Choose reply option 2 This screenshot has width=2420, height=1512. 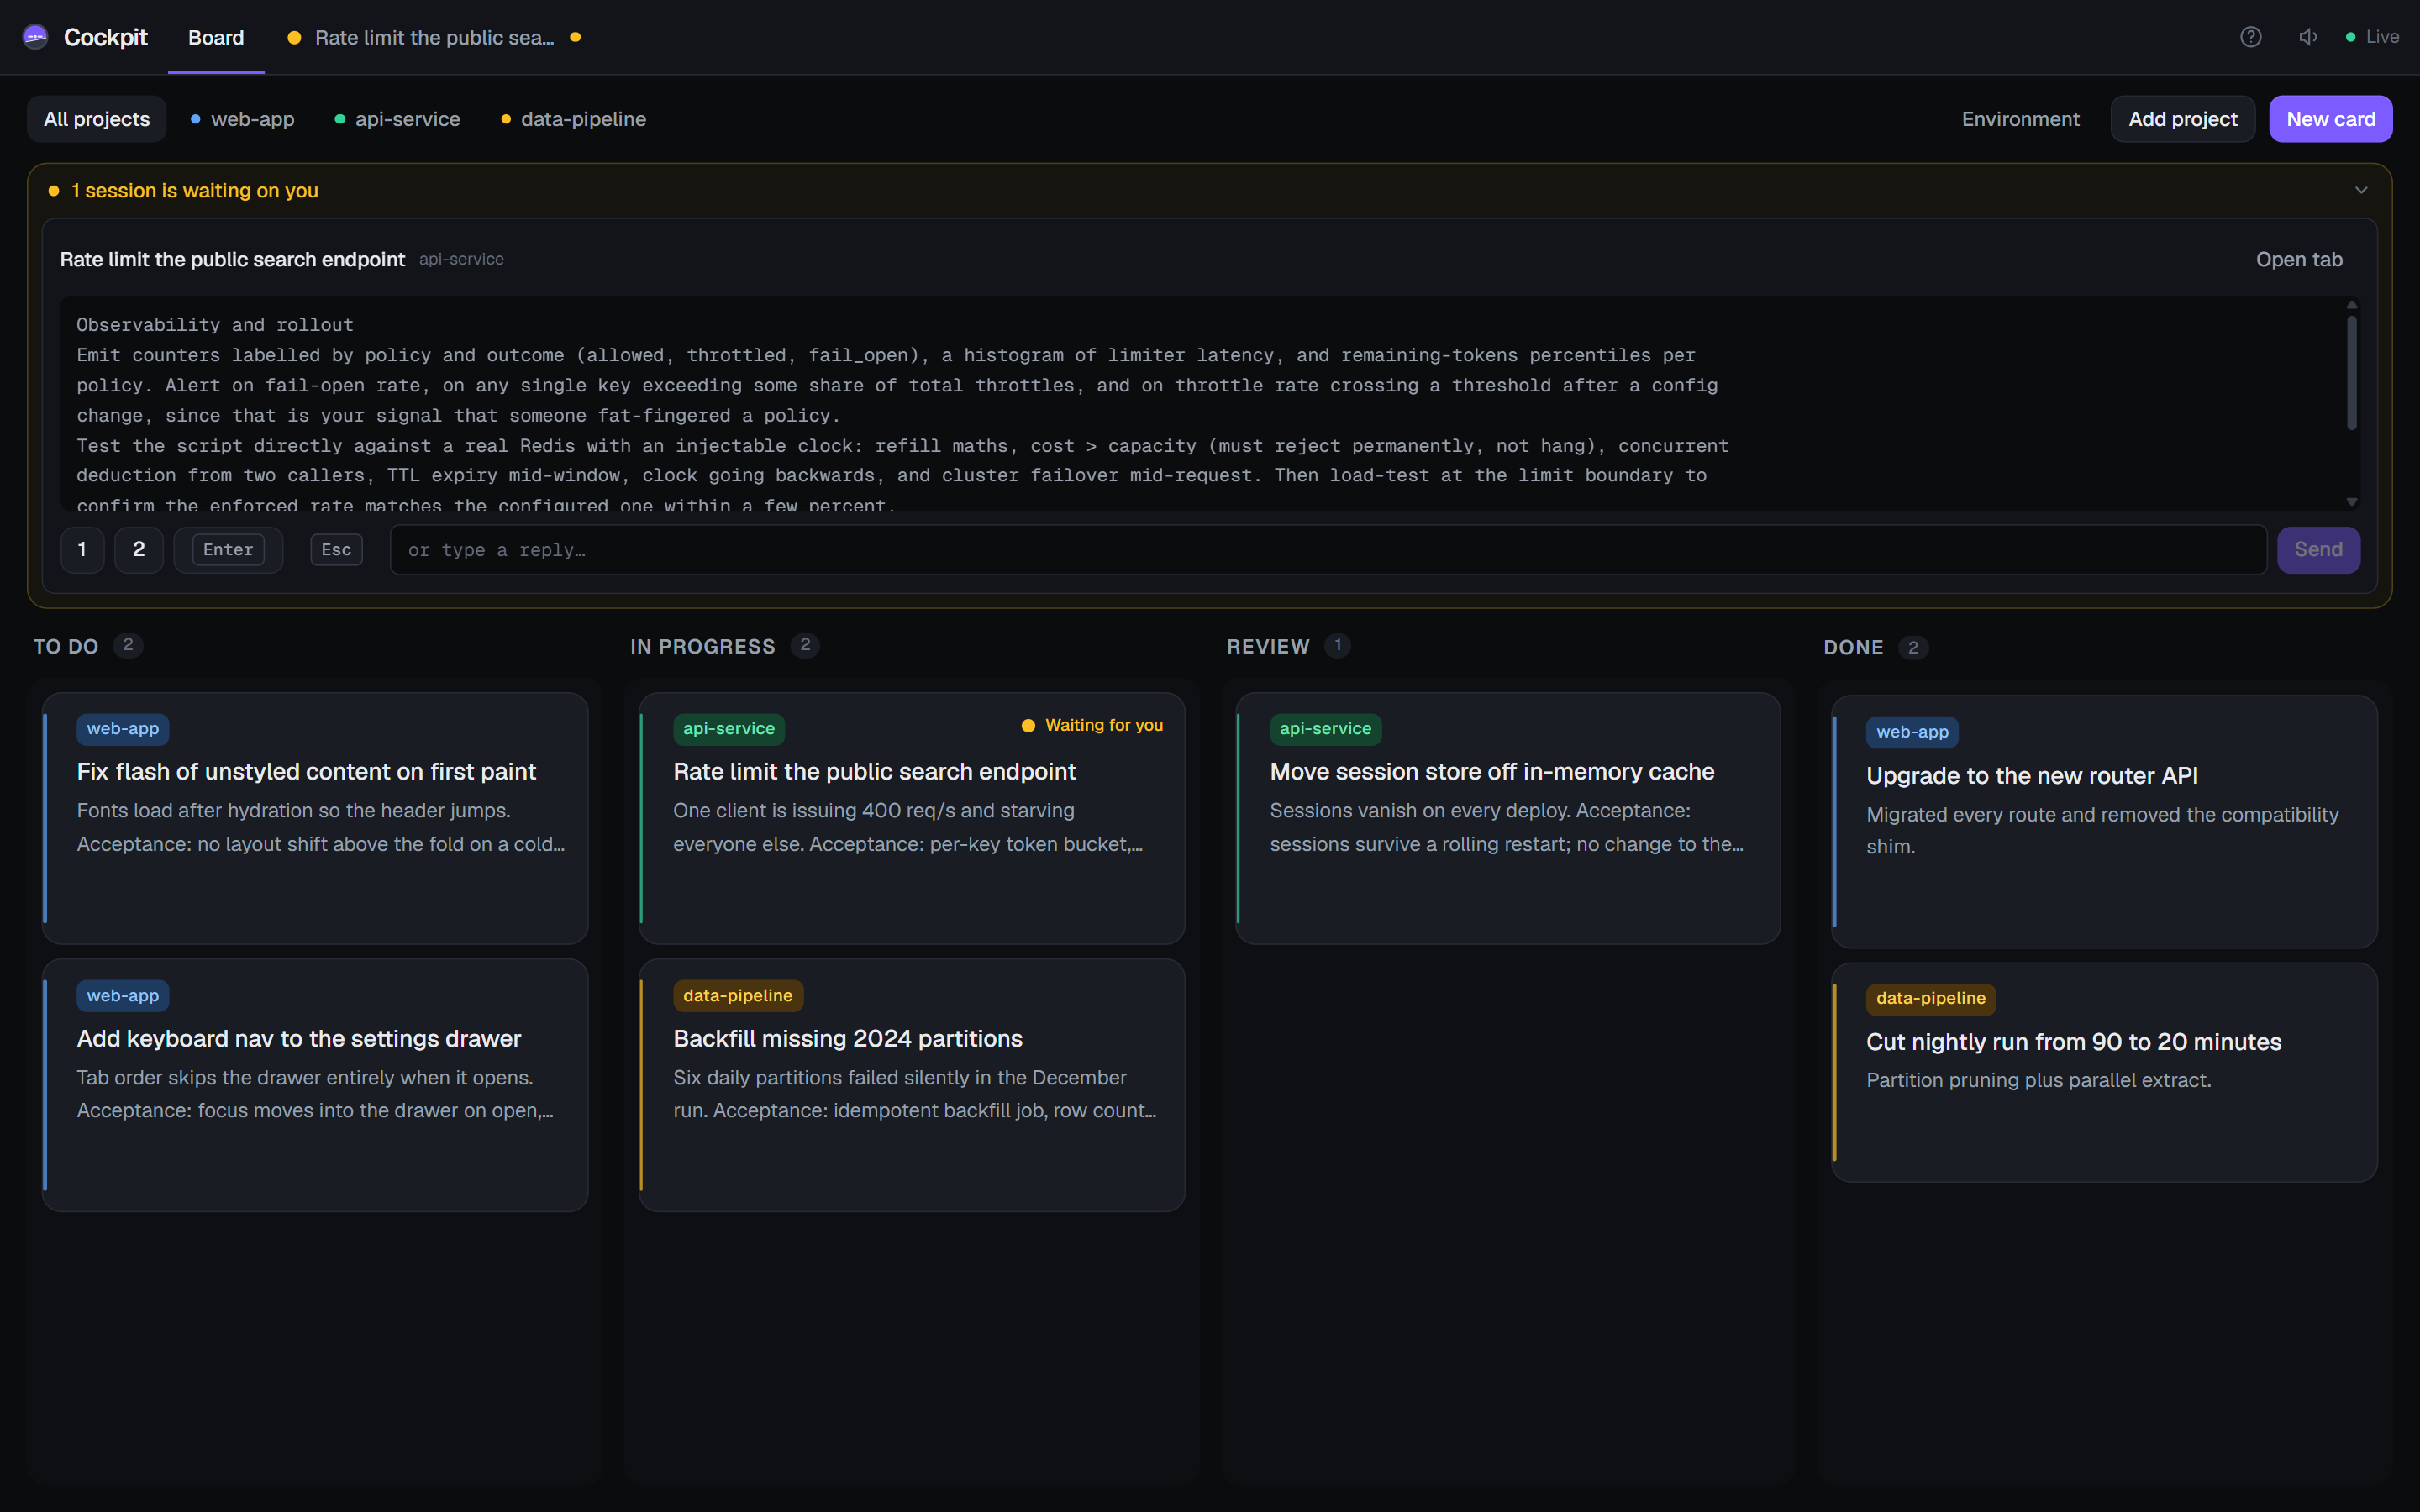(139, 549)
